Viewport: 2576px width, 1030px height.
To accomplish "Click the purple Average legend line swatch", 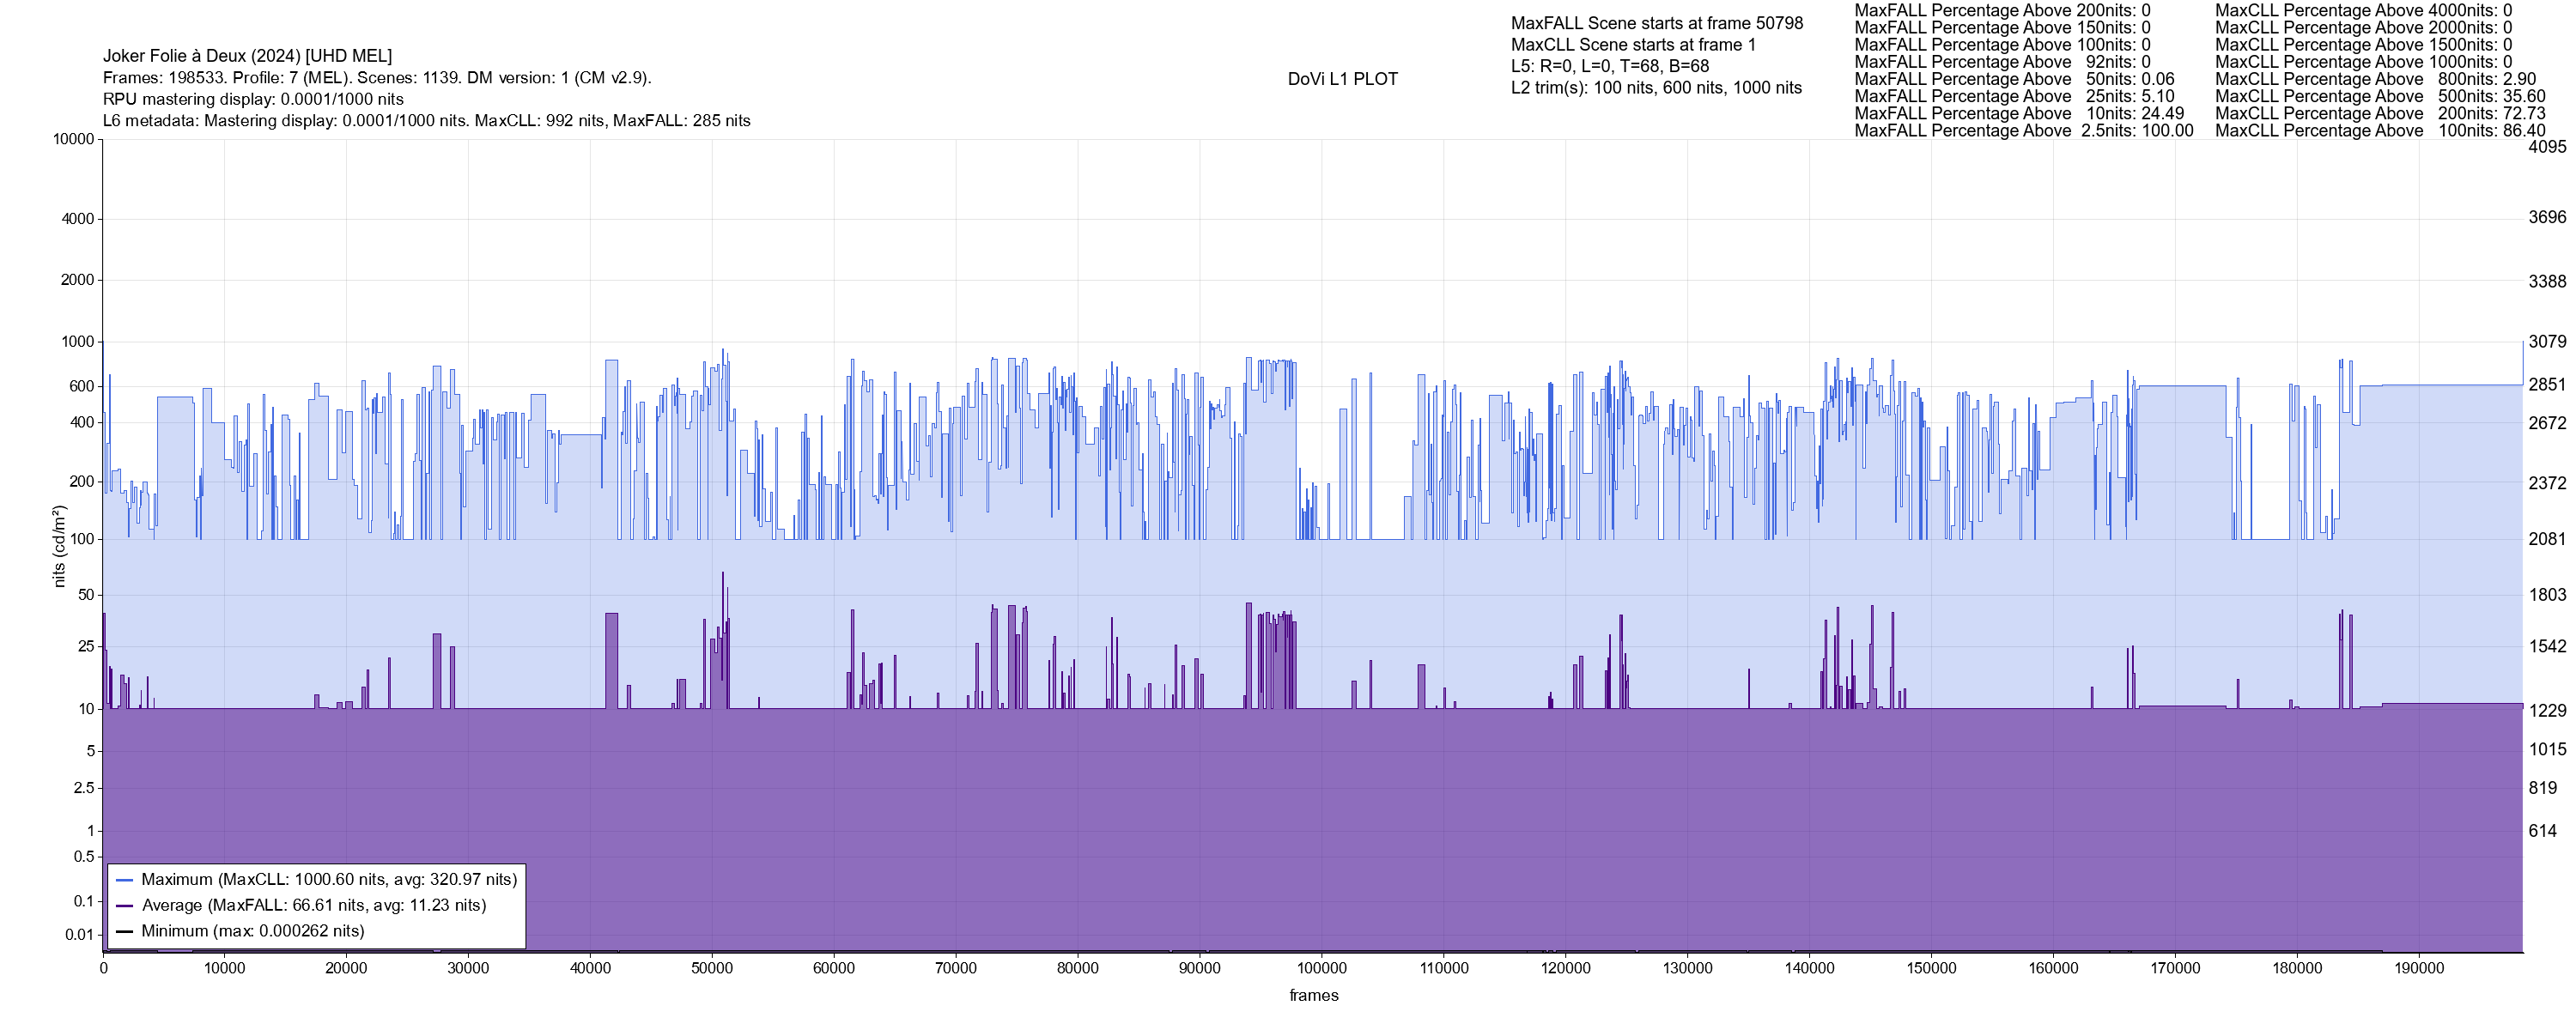I will coord(125,906).
